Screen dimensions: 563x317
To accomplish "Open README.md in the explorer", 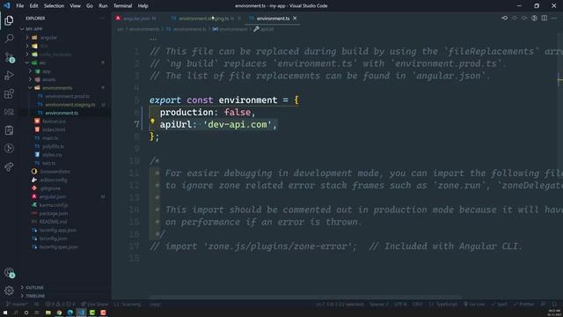I will click(53, 222).
